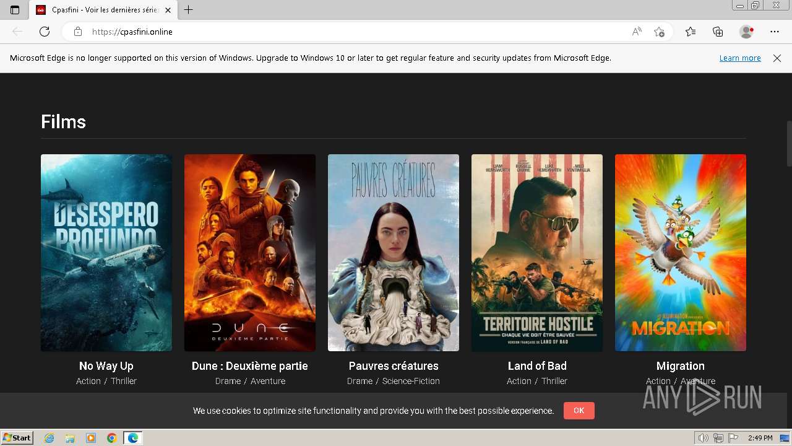Image resolution: width=792 pixels, height=446 pixels.
Task: Add this page to favorites star icon
Action: (659, 32)
